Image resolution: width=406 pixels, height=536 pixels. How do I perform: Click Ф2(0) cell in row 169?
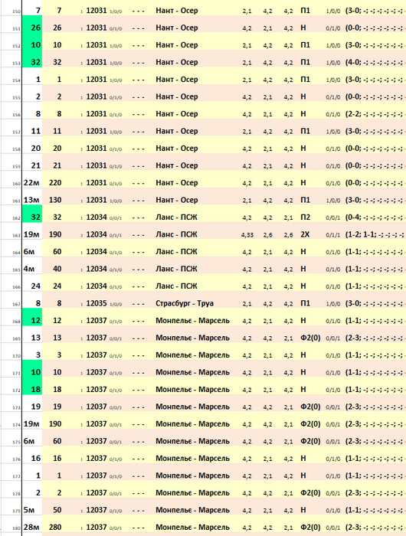(x=310, y=338)
